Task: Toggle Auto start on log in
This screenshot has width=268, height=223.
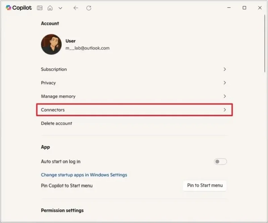Action: pos(220,161)
